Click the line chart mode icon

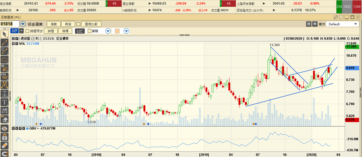80,31
